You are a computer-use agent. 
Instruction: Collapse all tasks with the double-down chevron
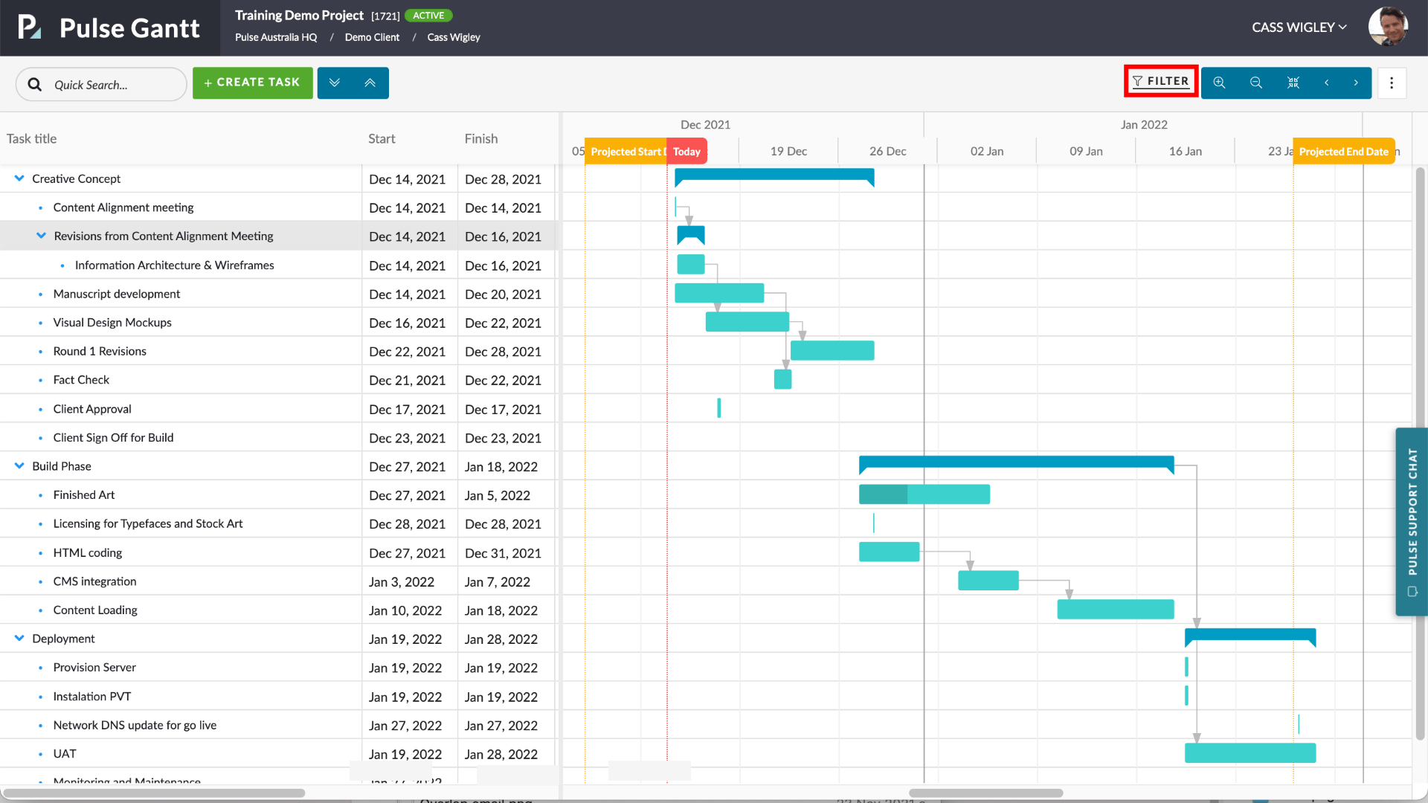[335, 83]
